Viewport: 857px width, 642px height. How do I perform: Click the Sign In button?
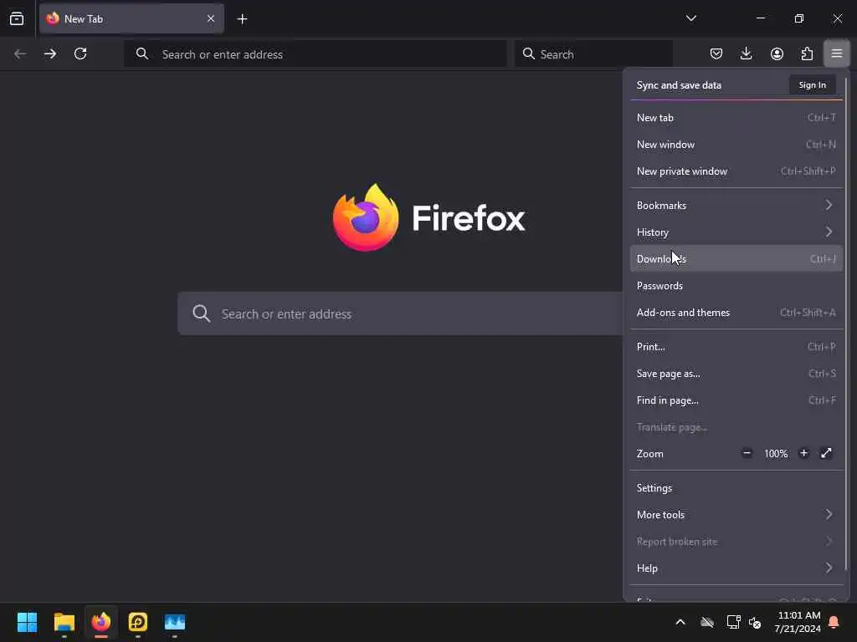pyautogui.click(x=812, y=85)
